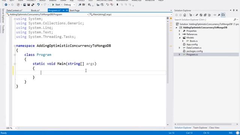Open the Toolbox side tab
240x135 pixels.
point(3,29)
